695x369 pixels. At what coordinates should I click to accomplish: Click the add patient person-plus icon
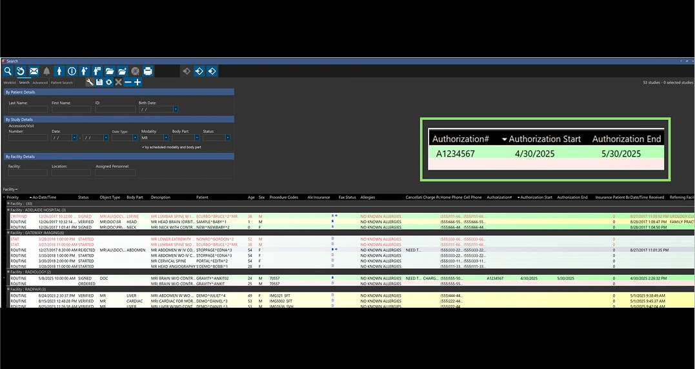pyautogui.click(x=85, y=71)
